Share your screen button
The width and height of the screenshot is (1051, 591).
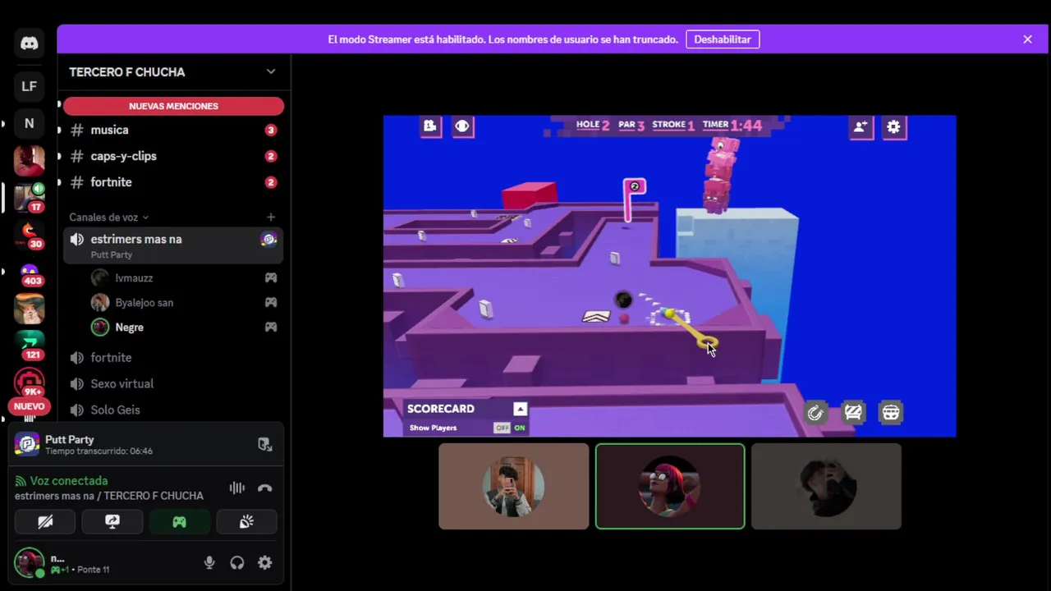[x=112, y=522]
